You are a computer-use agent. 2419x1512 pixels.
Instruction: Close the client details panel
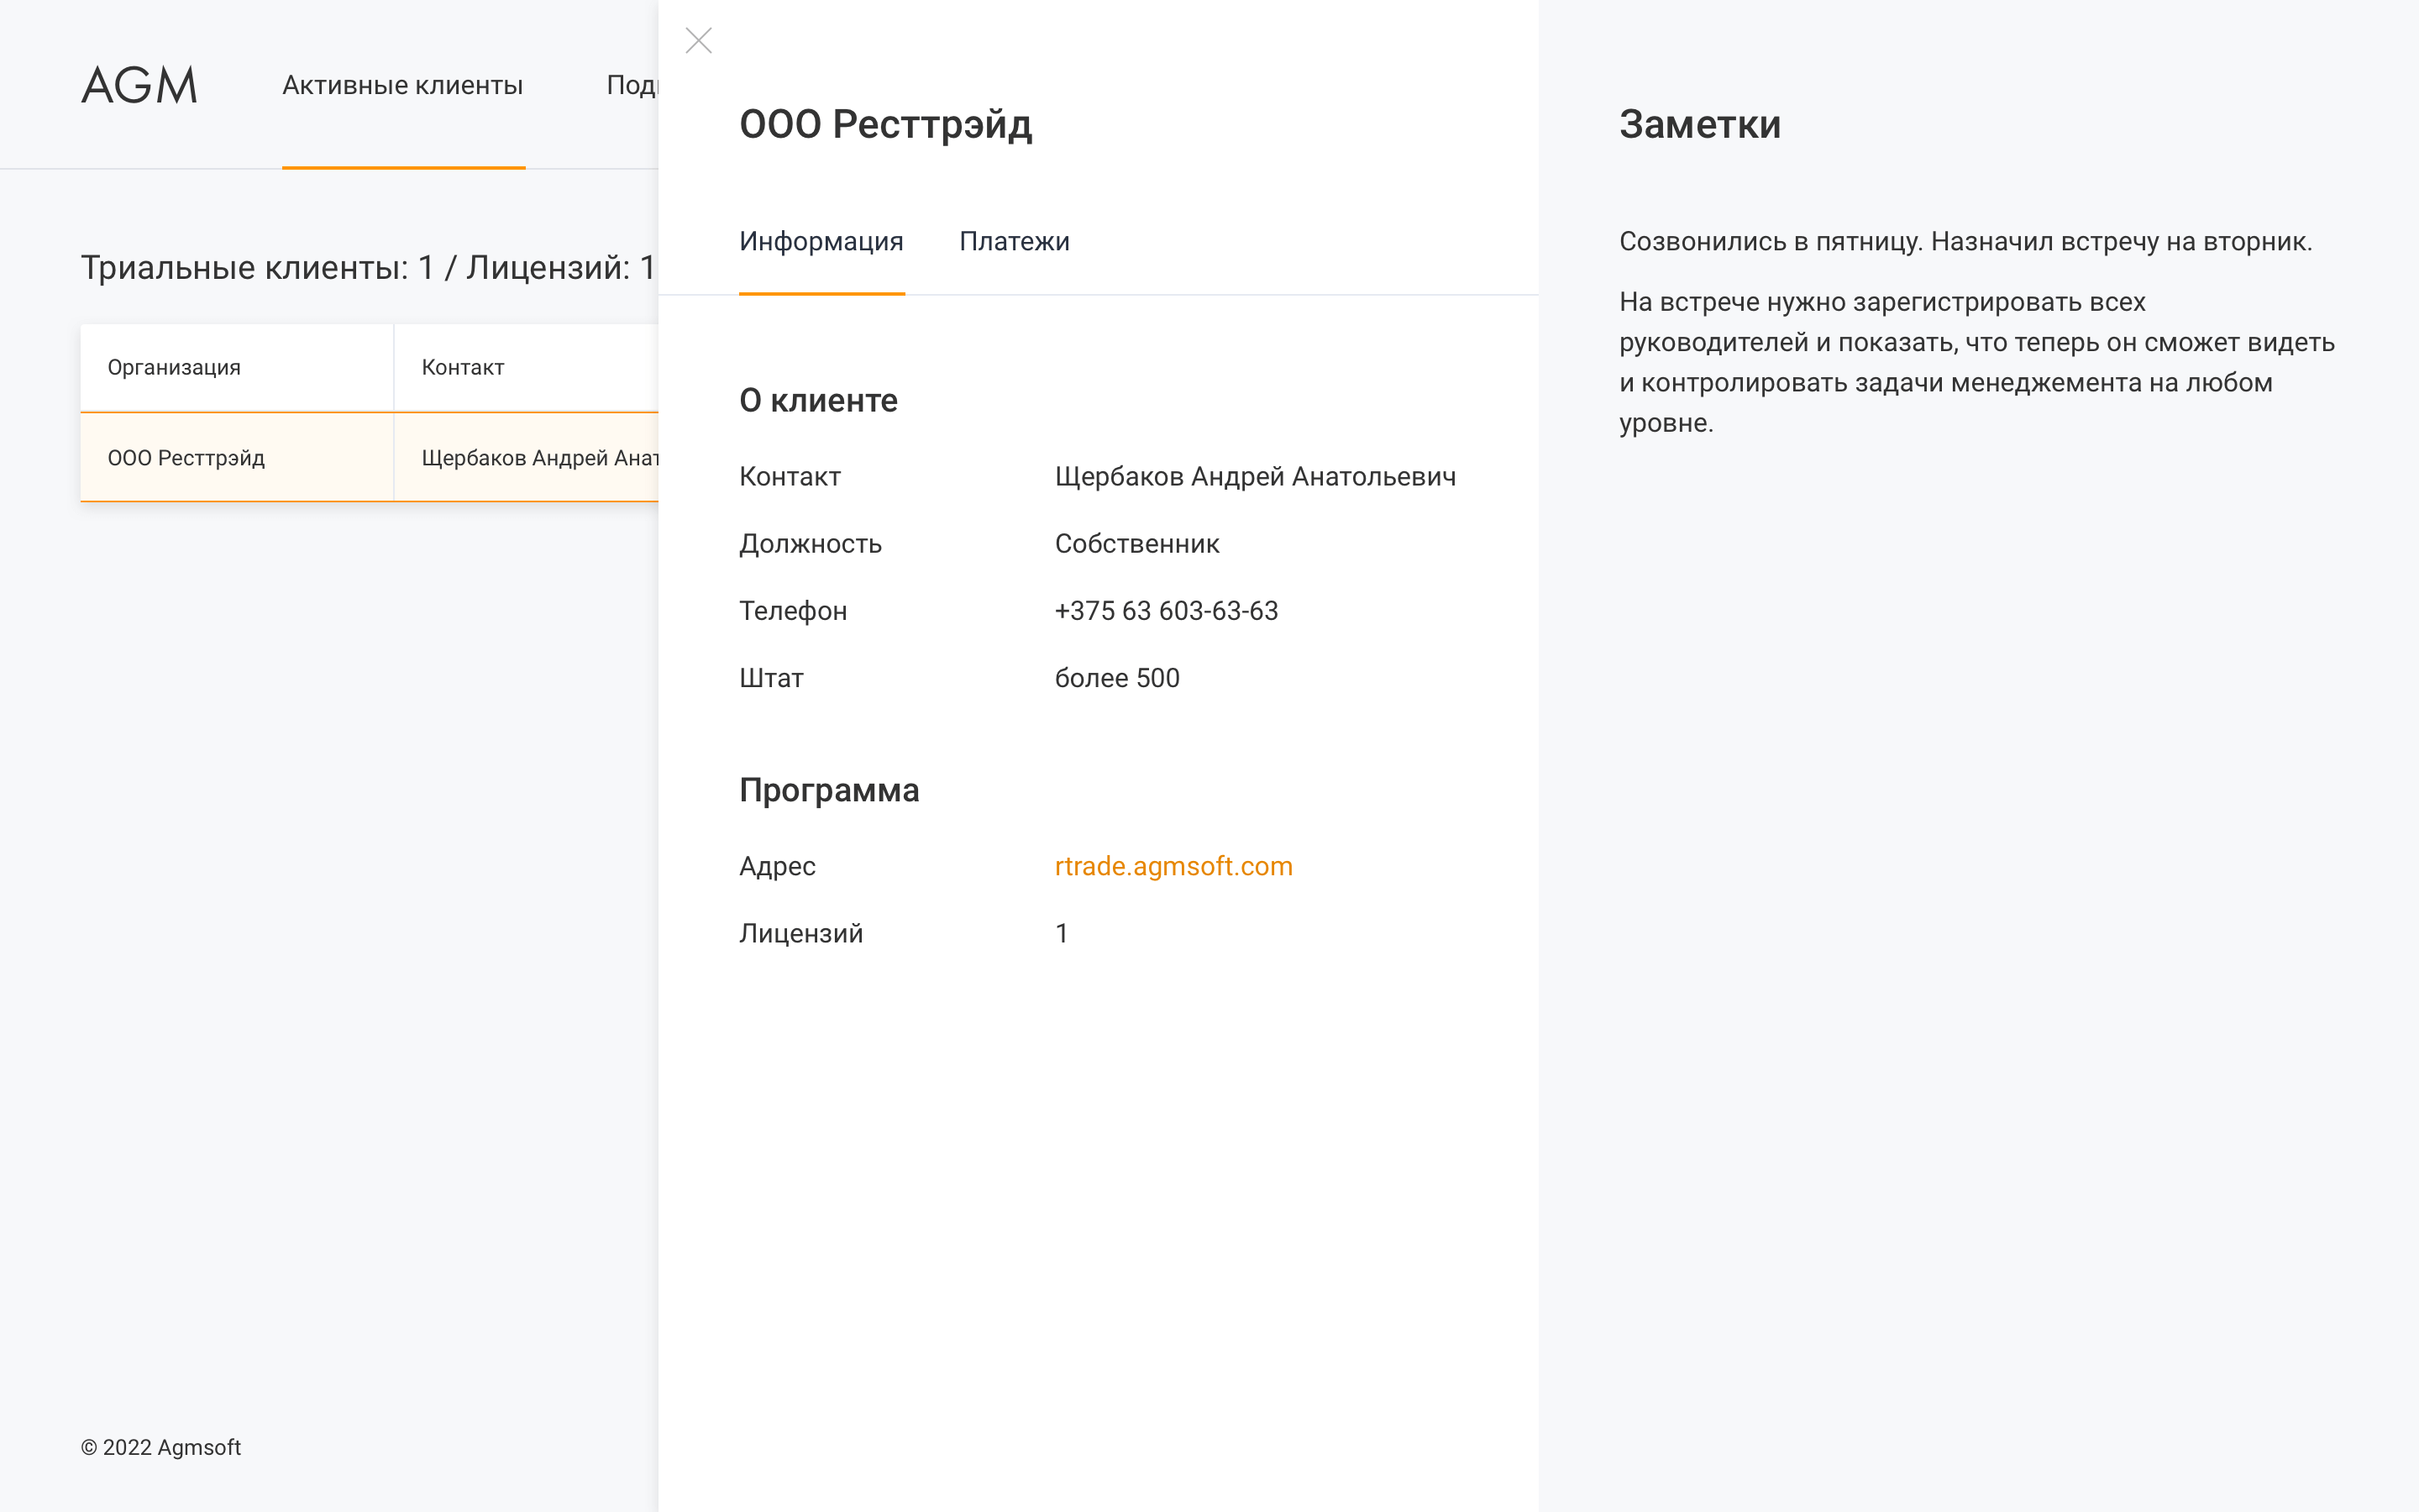click(699, 41)
